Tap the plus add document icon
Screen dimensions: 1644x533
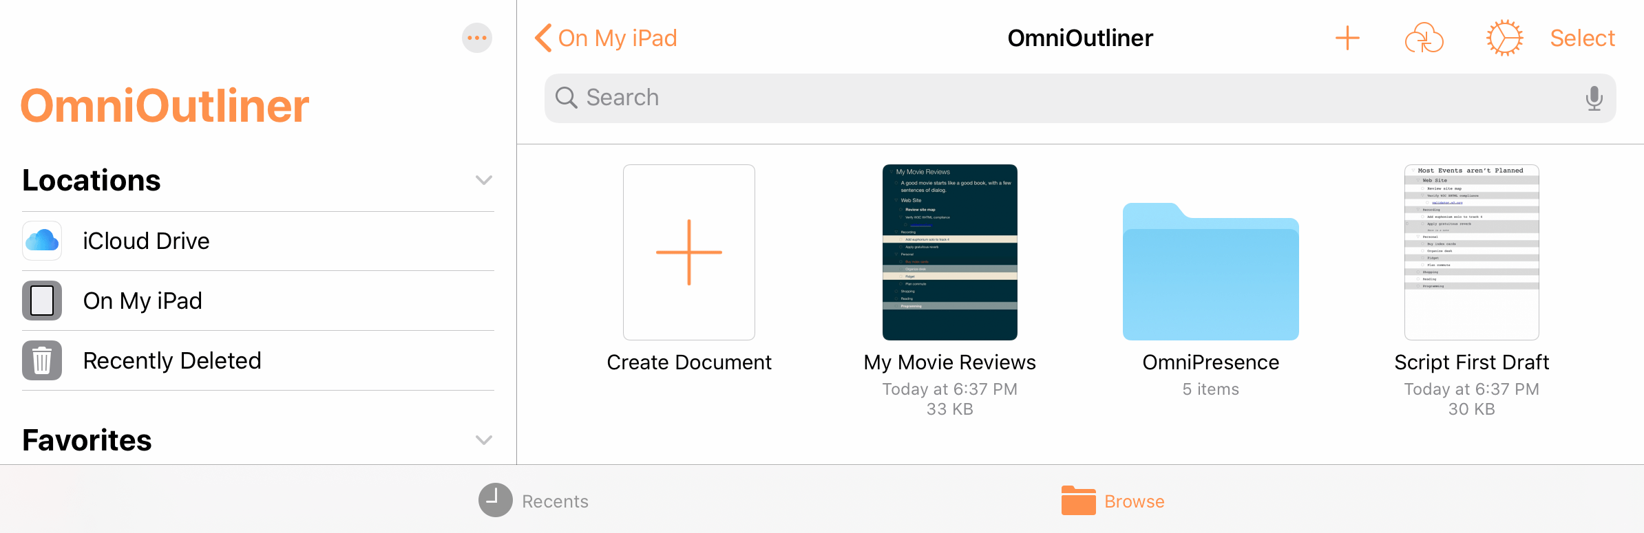pyautogui.click(x=1347, y=38)
